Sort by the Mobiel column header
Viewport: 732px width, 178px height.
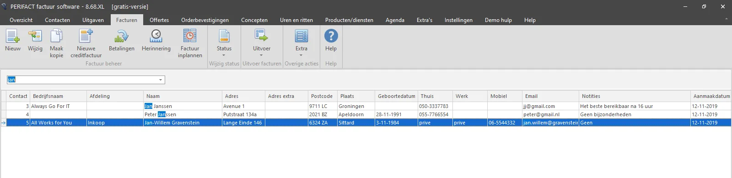(x=505, y=96)
